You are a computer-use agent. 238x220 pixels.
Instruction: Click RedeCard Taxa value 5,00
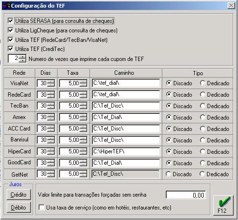coord(70,95)
